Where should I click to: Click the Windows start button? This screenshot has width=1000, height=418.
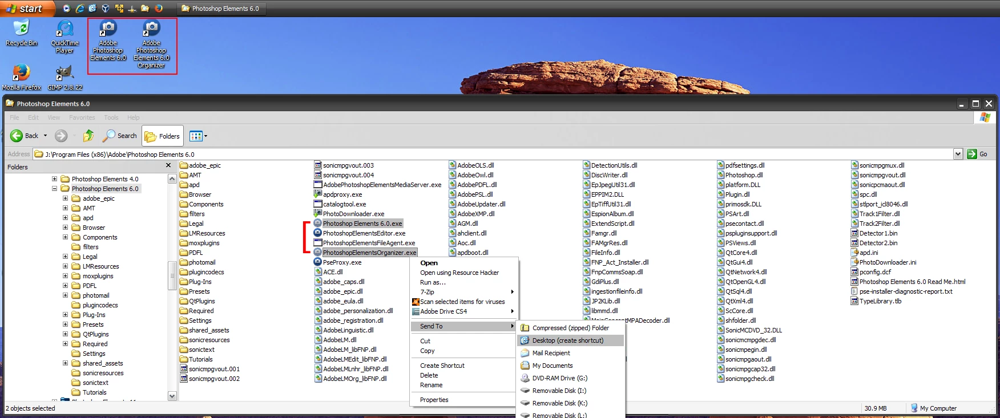(x=26, y=9)
